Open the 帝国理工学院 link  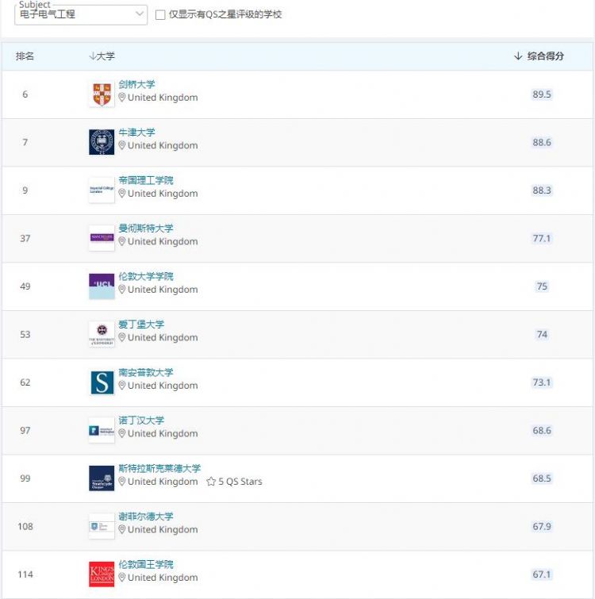click(x=145, y=180)
